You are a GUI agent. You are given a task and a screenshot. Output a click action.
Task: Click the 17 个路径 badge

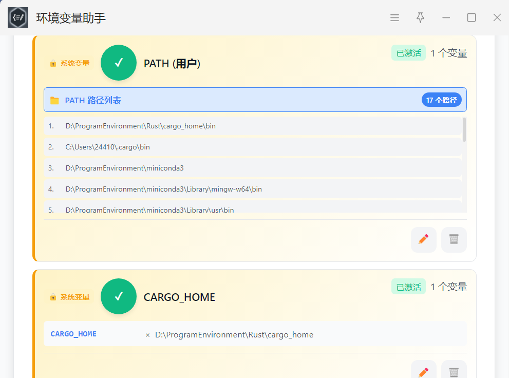(x=442, y=100)
